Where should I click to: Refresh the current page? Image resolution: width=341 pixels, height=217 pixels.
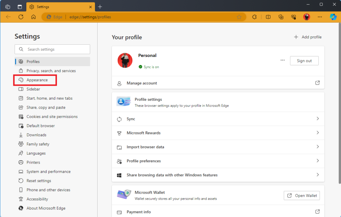tap(21, 17)
